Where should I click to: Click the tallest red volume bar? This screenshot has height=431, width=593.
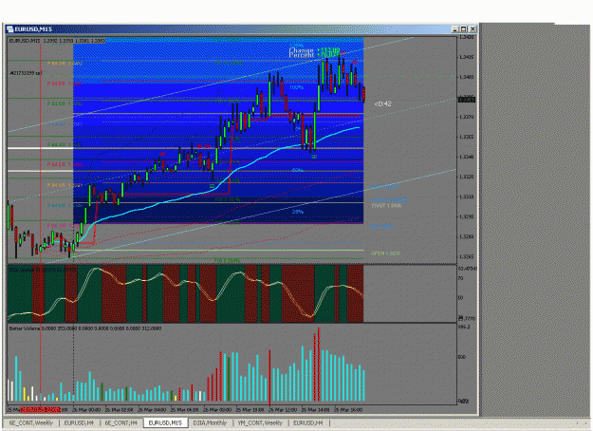pos(319,364)
